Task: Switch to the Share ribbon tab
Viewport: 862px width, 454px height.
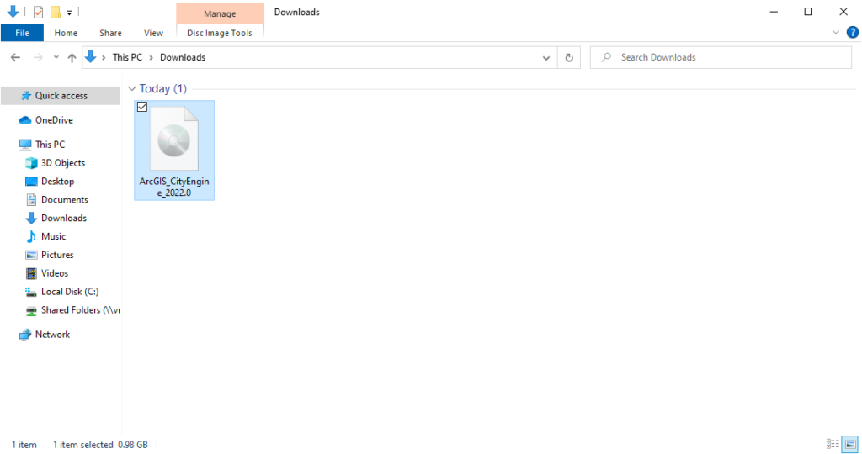Action: [x=110, y=33]
